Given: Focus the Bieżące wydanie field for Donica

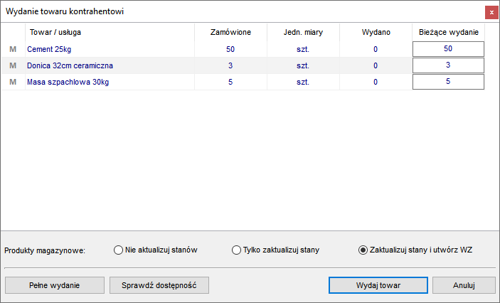Looking at the screenshot, I should click(x=448, y=65).
